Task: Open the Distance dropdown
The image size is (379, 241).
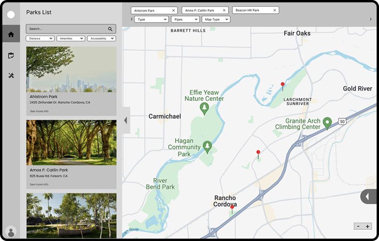Action: 40,39
